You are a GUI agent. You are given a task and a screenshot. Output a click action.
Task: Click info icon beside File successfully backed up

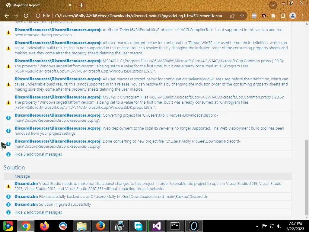[8, 196]
